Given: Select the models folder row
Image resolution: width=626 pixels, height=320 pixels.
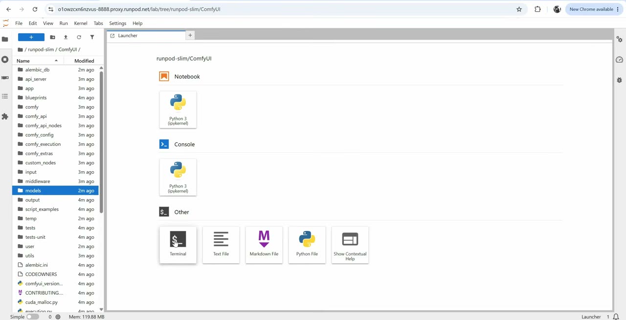Looking at the screenshot, I should 55,190.
